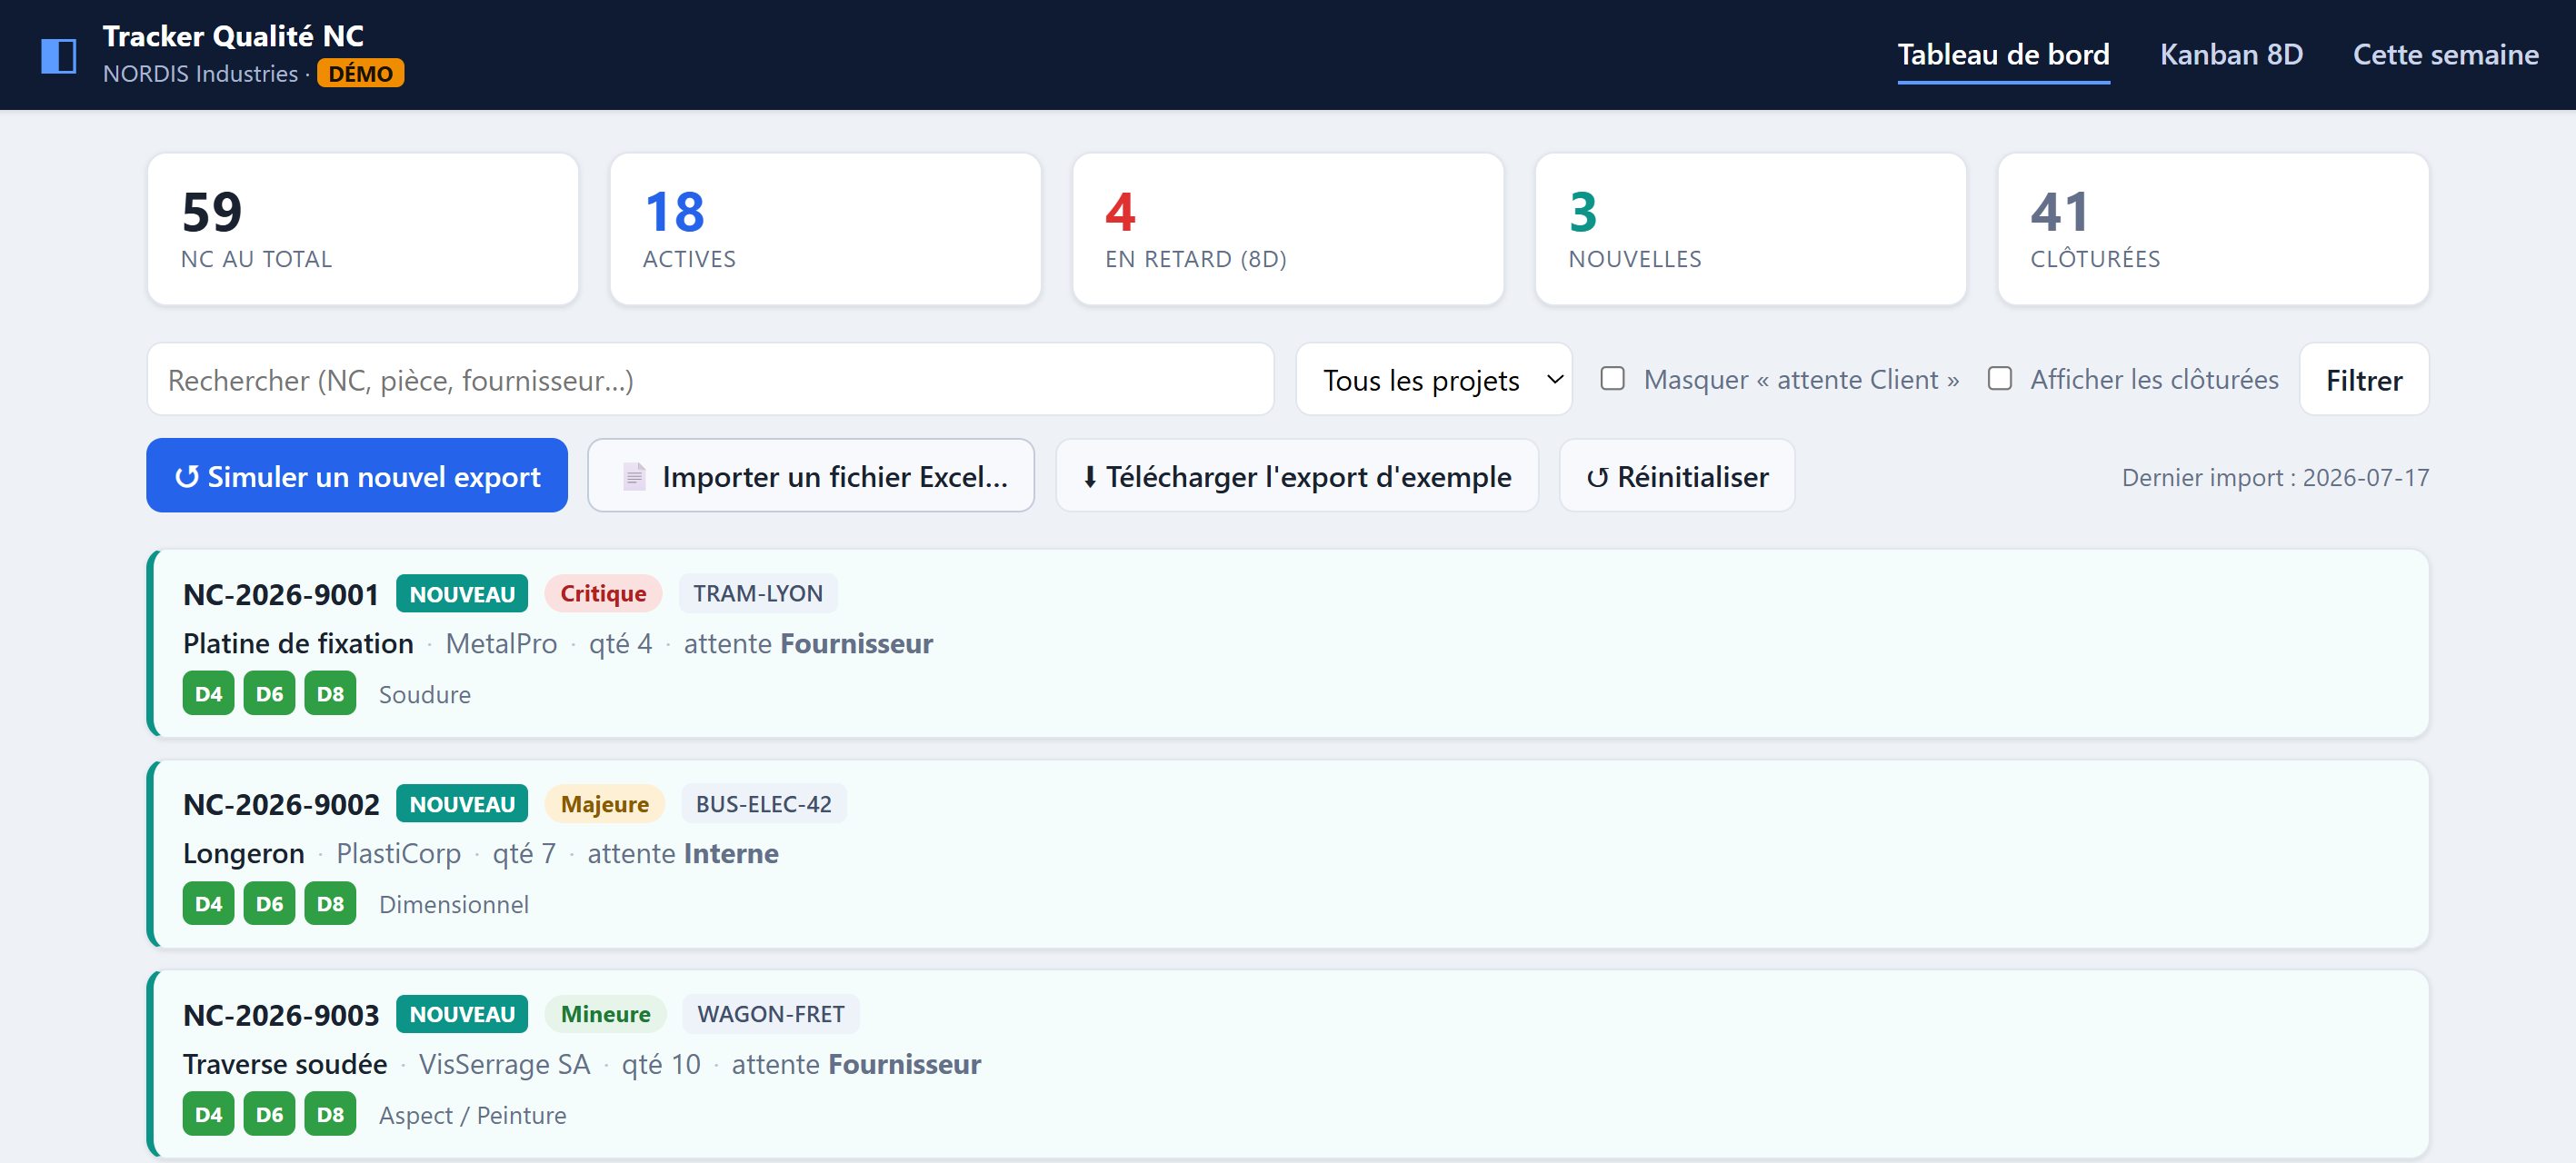
Task: Select the 4 En retard (8D) card
Action: [1288, 229]
